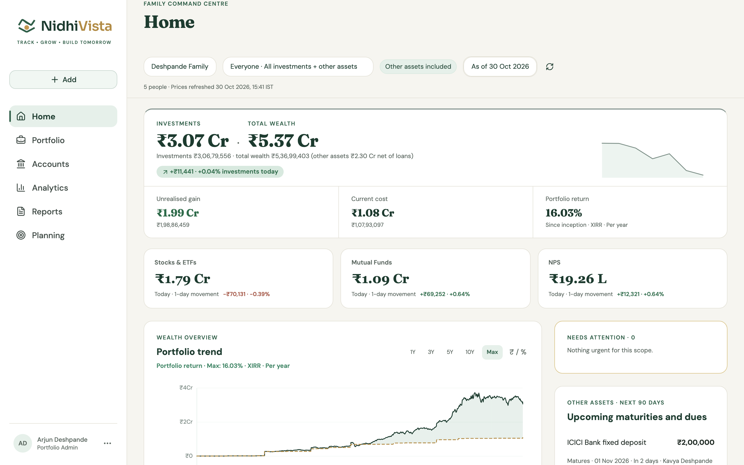This screenshot has width=744, height=465.
Task: Open the As of 30 Oct 2026 date picker
Action: [500, 66]
